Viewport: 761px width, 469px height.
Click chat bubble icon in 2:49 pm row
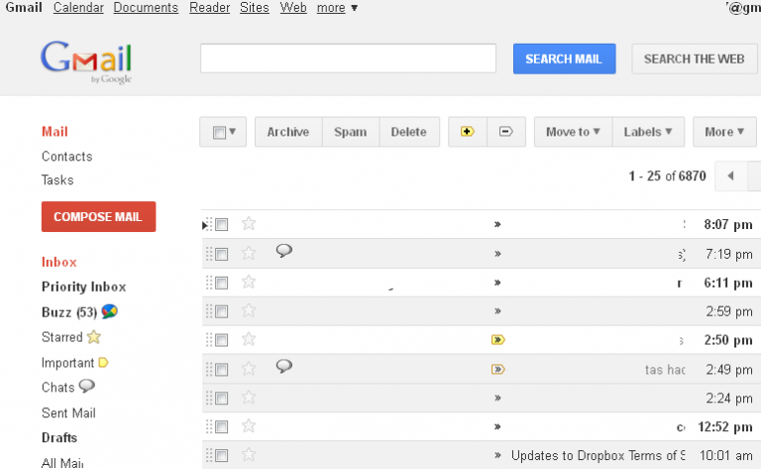pos(284,366)
